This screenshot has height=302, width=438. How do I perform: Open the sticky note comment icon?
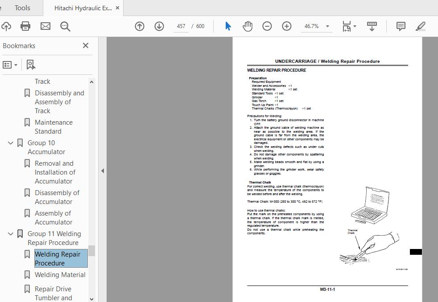pos(400,26)
